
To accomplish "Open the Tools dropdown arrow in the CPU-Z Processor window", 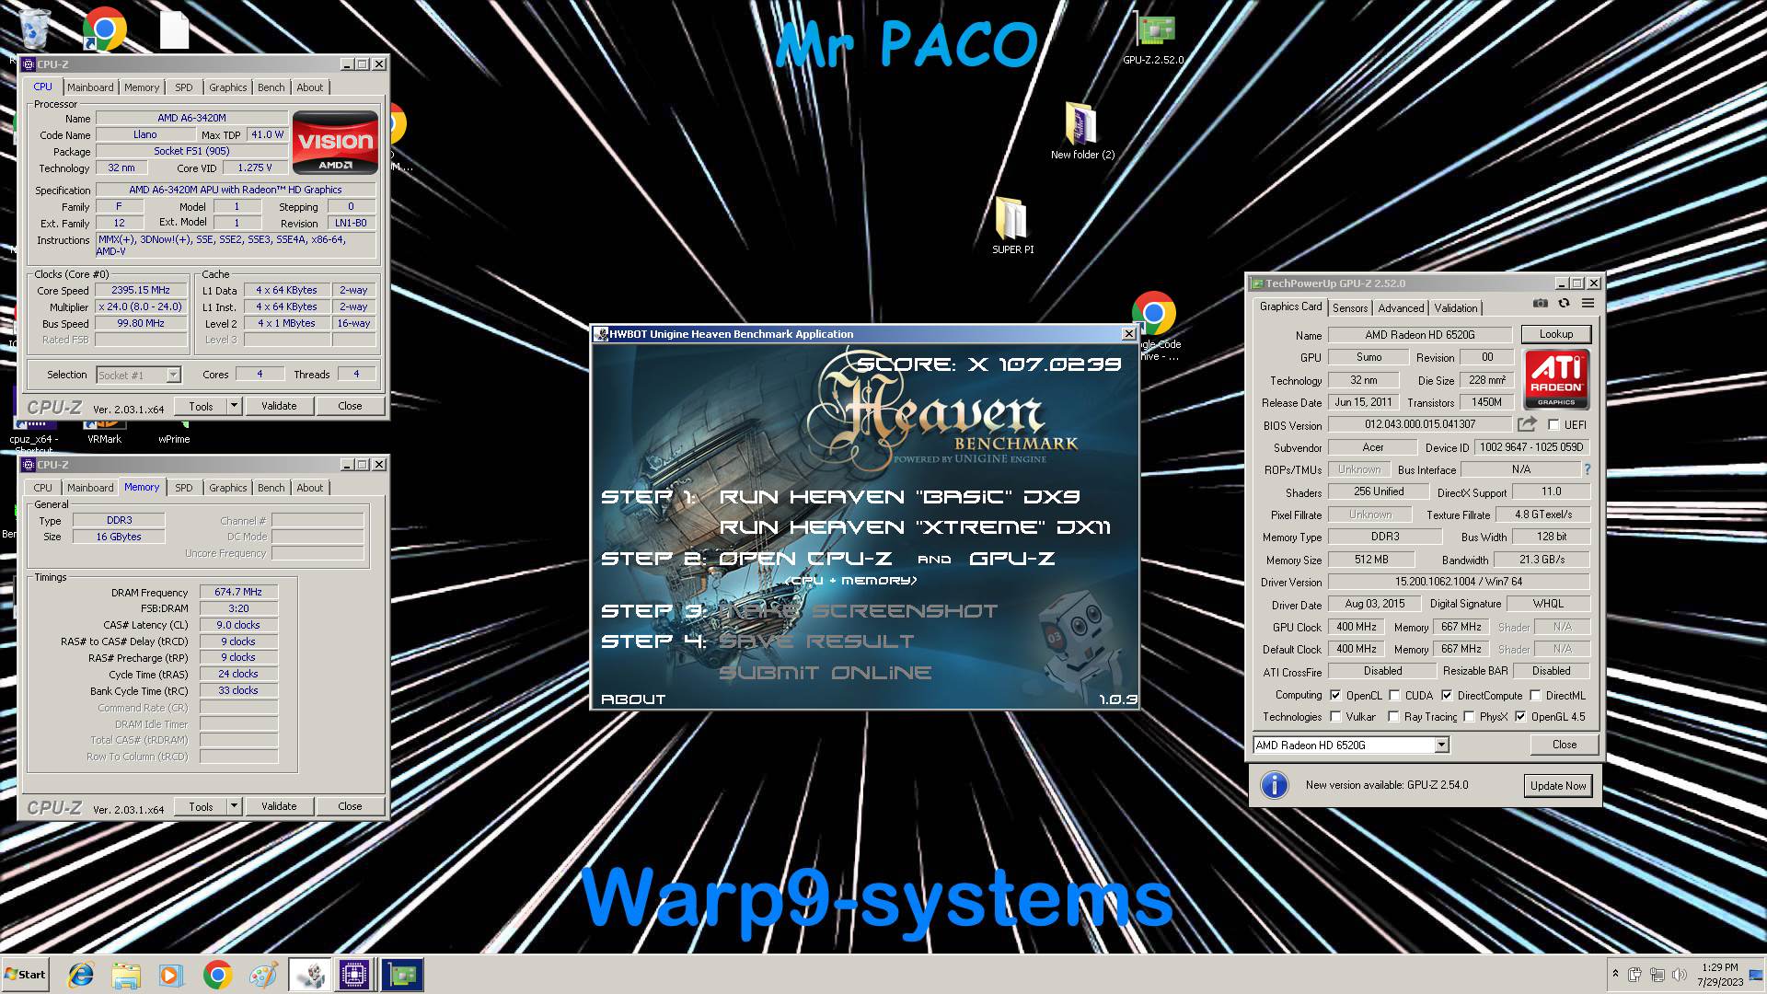I will (234, 406).
